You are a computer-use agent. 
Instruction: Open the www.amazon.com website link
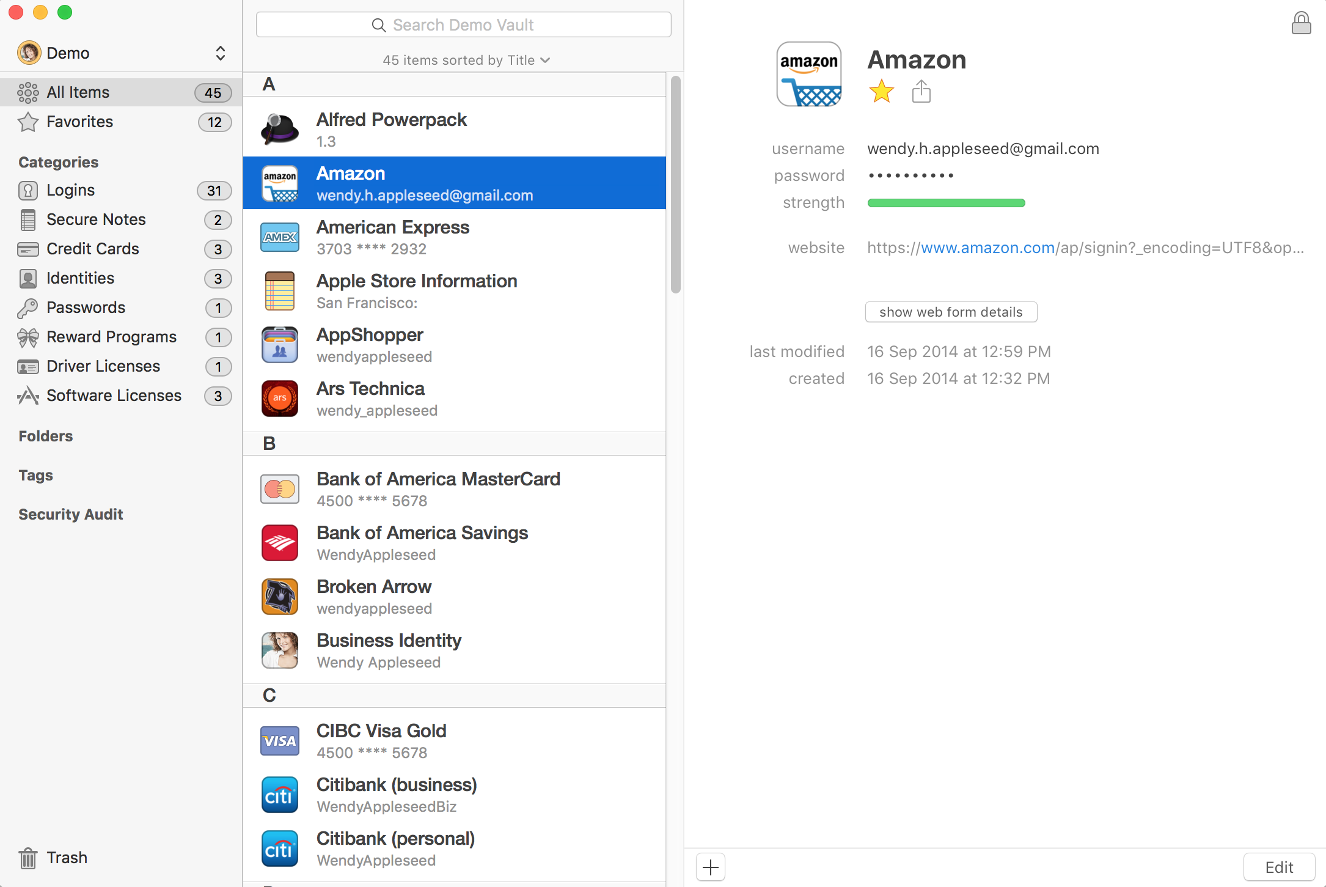coord(987,248)
